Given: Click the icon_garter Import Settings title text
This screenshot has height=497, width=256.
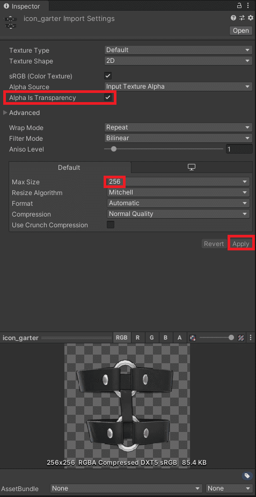Looking at the screenshot, I should pyautogui.click(x=69, y=19).
